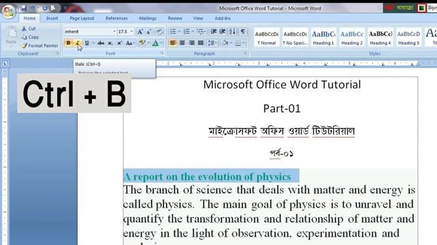Toggle Italic formatting
The image size is (437, 245).
pyautogui.click(x=78, y=43)
